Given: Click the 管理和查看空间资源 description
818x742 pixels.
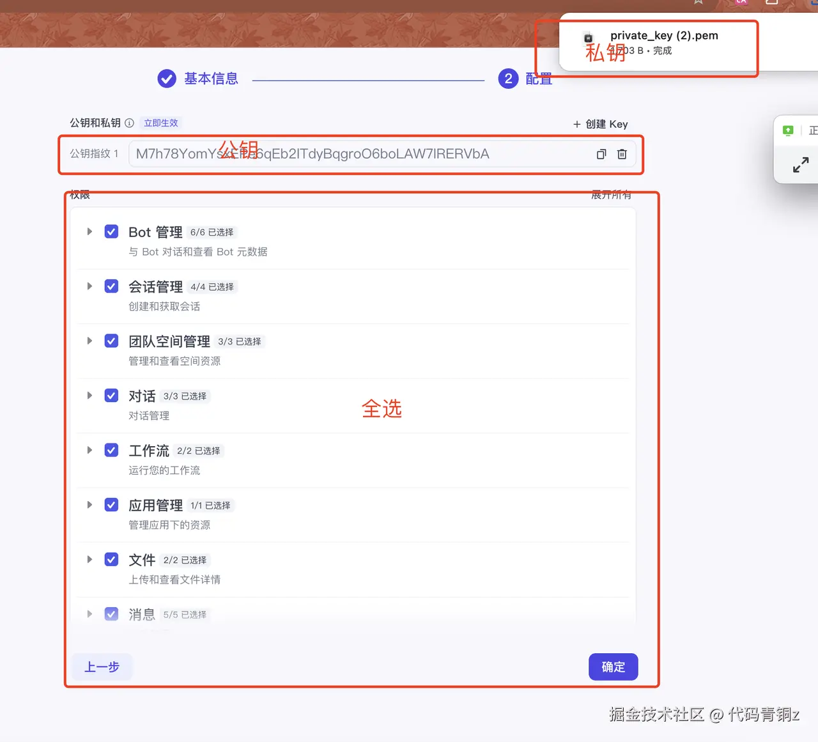Looking at the screenshot, I should (x=174, y=361).
